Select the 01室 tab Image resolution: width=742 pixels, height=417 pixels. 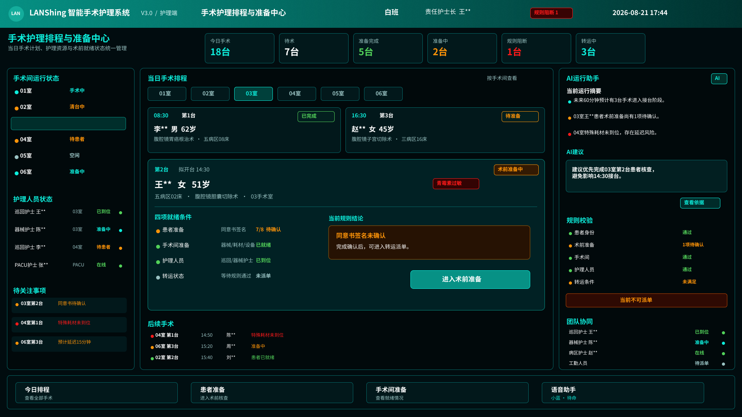(167, 94)
